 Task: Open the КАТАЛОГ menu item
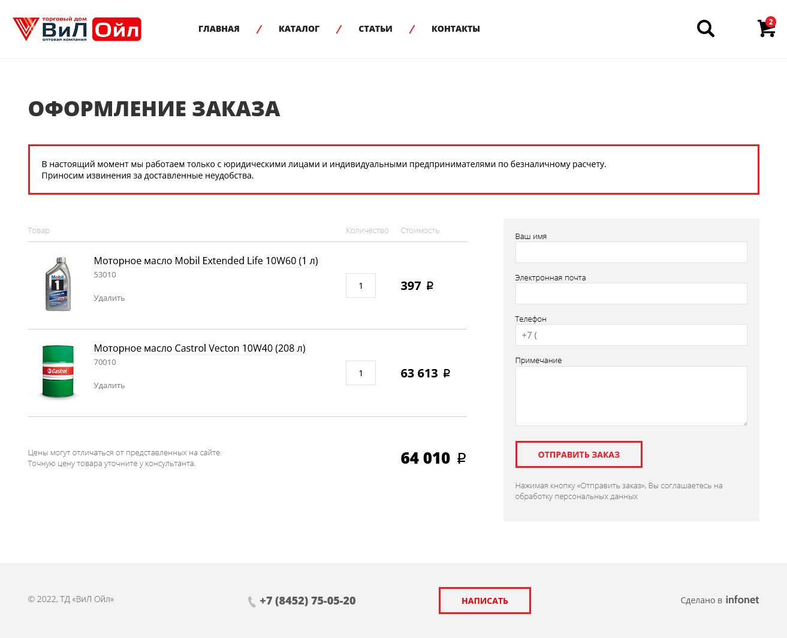[298, 28]
